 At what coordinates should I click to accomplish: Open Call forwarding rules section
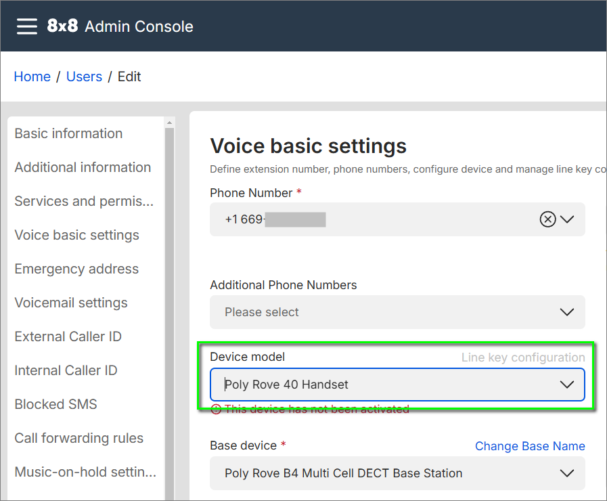pos(79,438)
